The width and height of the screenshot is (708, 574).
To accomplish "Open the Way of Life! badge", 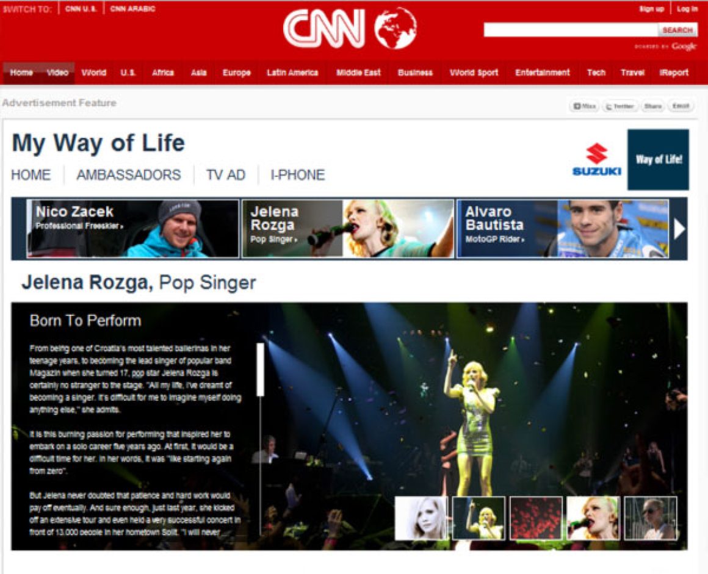I will [x=658, y=159].
